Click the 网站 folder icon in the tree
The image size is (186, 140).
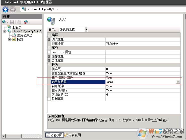[14, 39]
